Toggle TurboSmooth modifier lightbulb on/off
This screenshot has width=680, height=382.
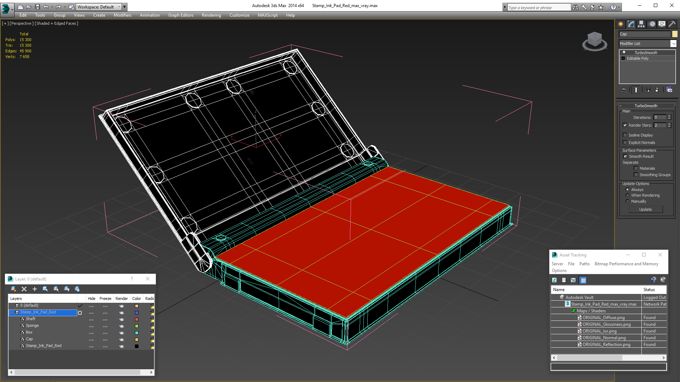tap(624, 52)
